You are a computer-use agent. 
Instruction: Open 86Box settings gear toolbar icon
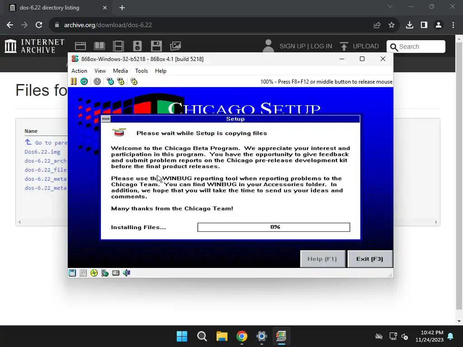pos(134,81)
